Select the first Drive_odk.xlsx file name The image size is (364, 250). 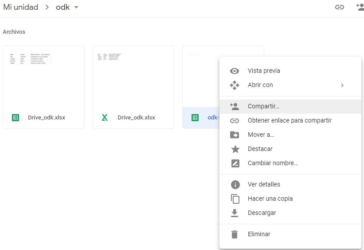[47, 118]
